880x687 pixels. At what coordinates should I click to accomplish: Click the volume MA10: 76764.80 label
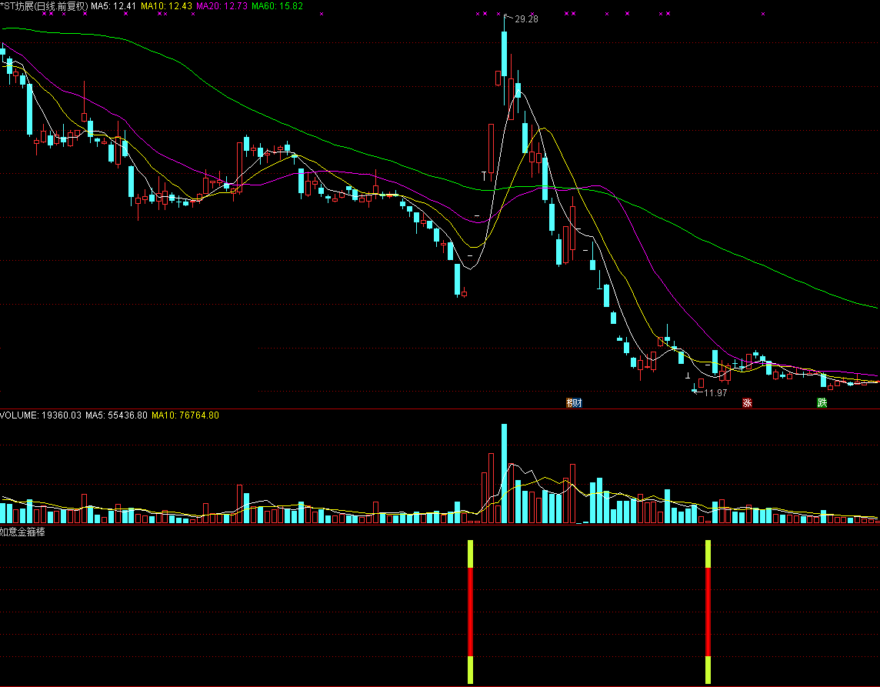[x=185, y=415]
